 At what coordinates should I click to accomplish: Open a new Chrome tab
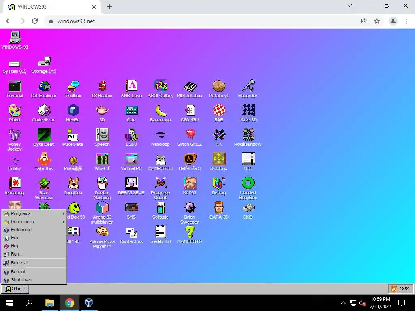point(109,7)
